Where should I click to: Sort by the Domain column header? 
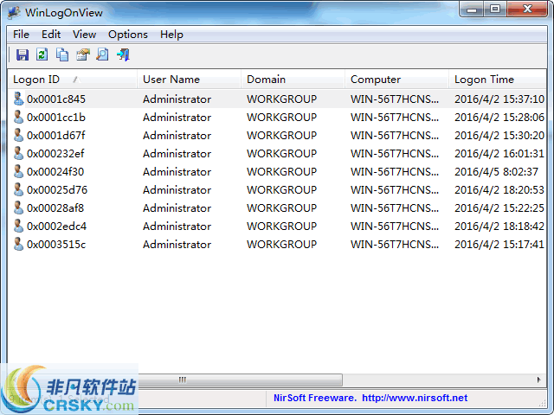click(293, 80)
